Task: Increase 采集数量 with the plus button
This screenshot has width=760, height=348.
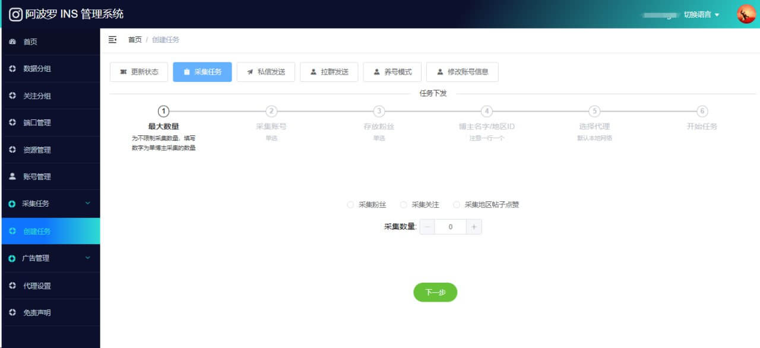Action: point(474,227)
